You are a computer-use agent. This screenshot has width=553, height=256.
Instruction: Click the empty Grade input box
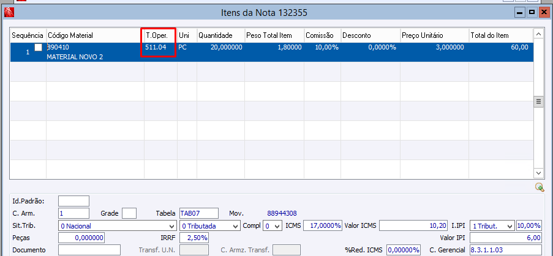pyautogui.click(x=129, y=213)
